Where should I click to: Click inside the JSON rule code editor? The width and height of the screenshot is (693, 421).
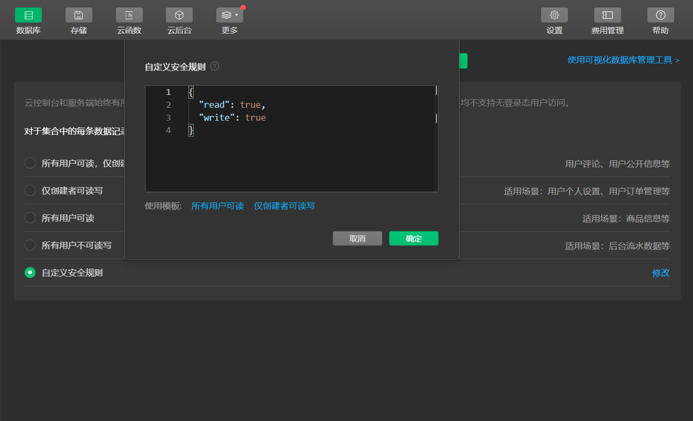click(x=291, y=138)
